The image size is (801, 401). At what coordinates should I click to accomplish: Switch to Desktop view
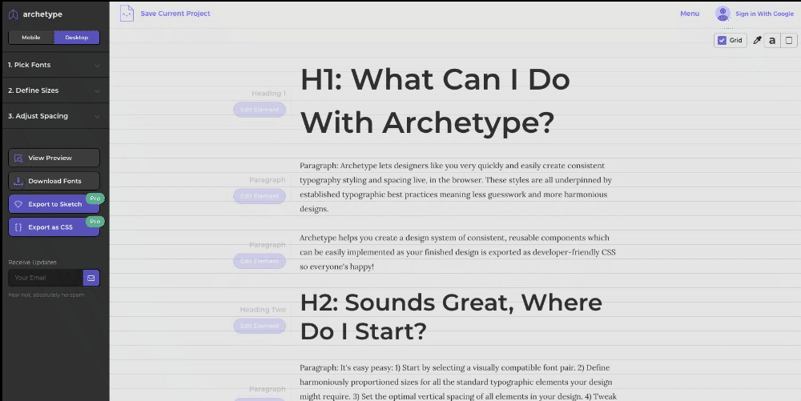pyautogui.click(x=77, y=38)
